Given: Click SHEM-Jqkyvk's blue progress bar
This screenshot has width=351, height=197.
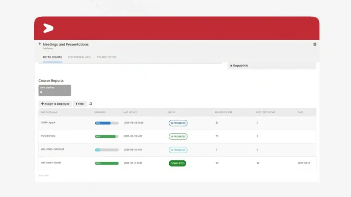Looking at the screenshot, I should point(107,123).
